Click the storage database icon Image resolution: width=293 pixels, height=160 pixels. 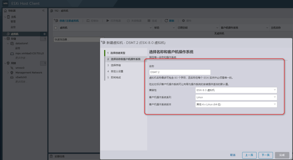click(8, 39)
